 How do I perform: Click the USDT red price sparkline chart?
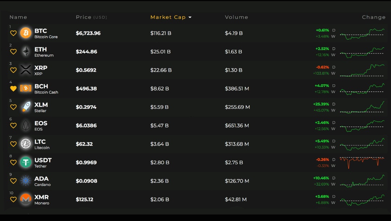362,162
